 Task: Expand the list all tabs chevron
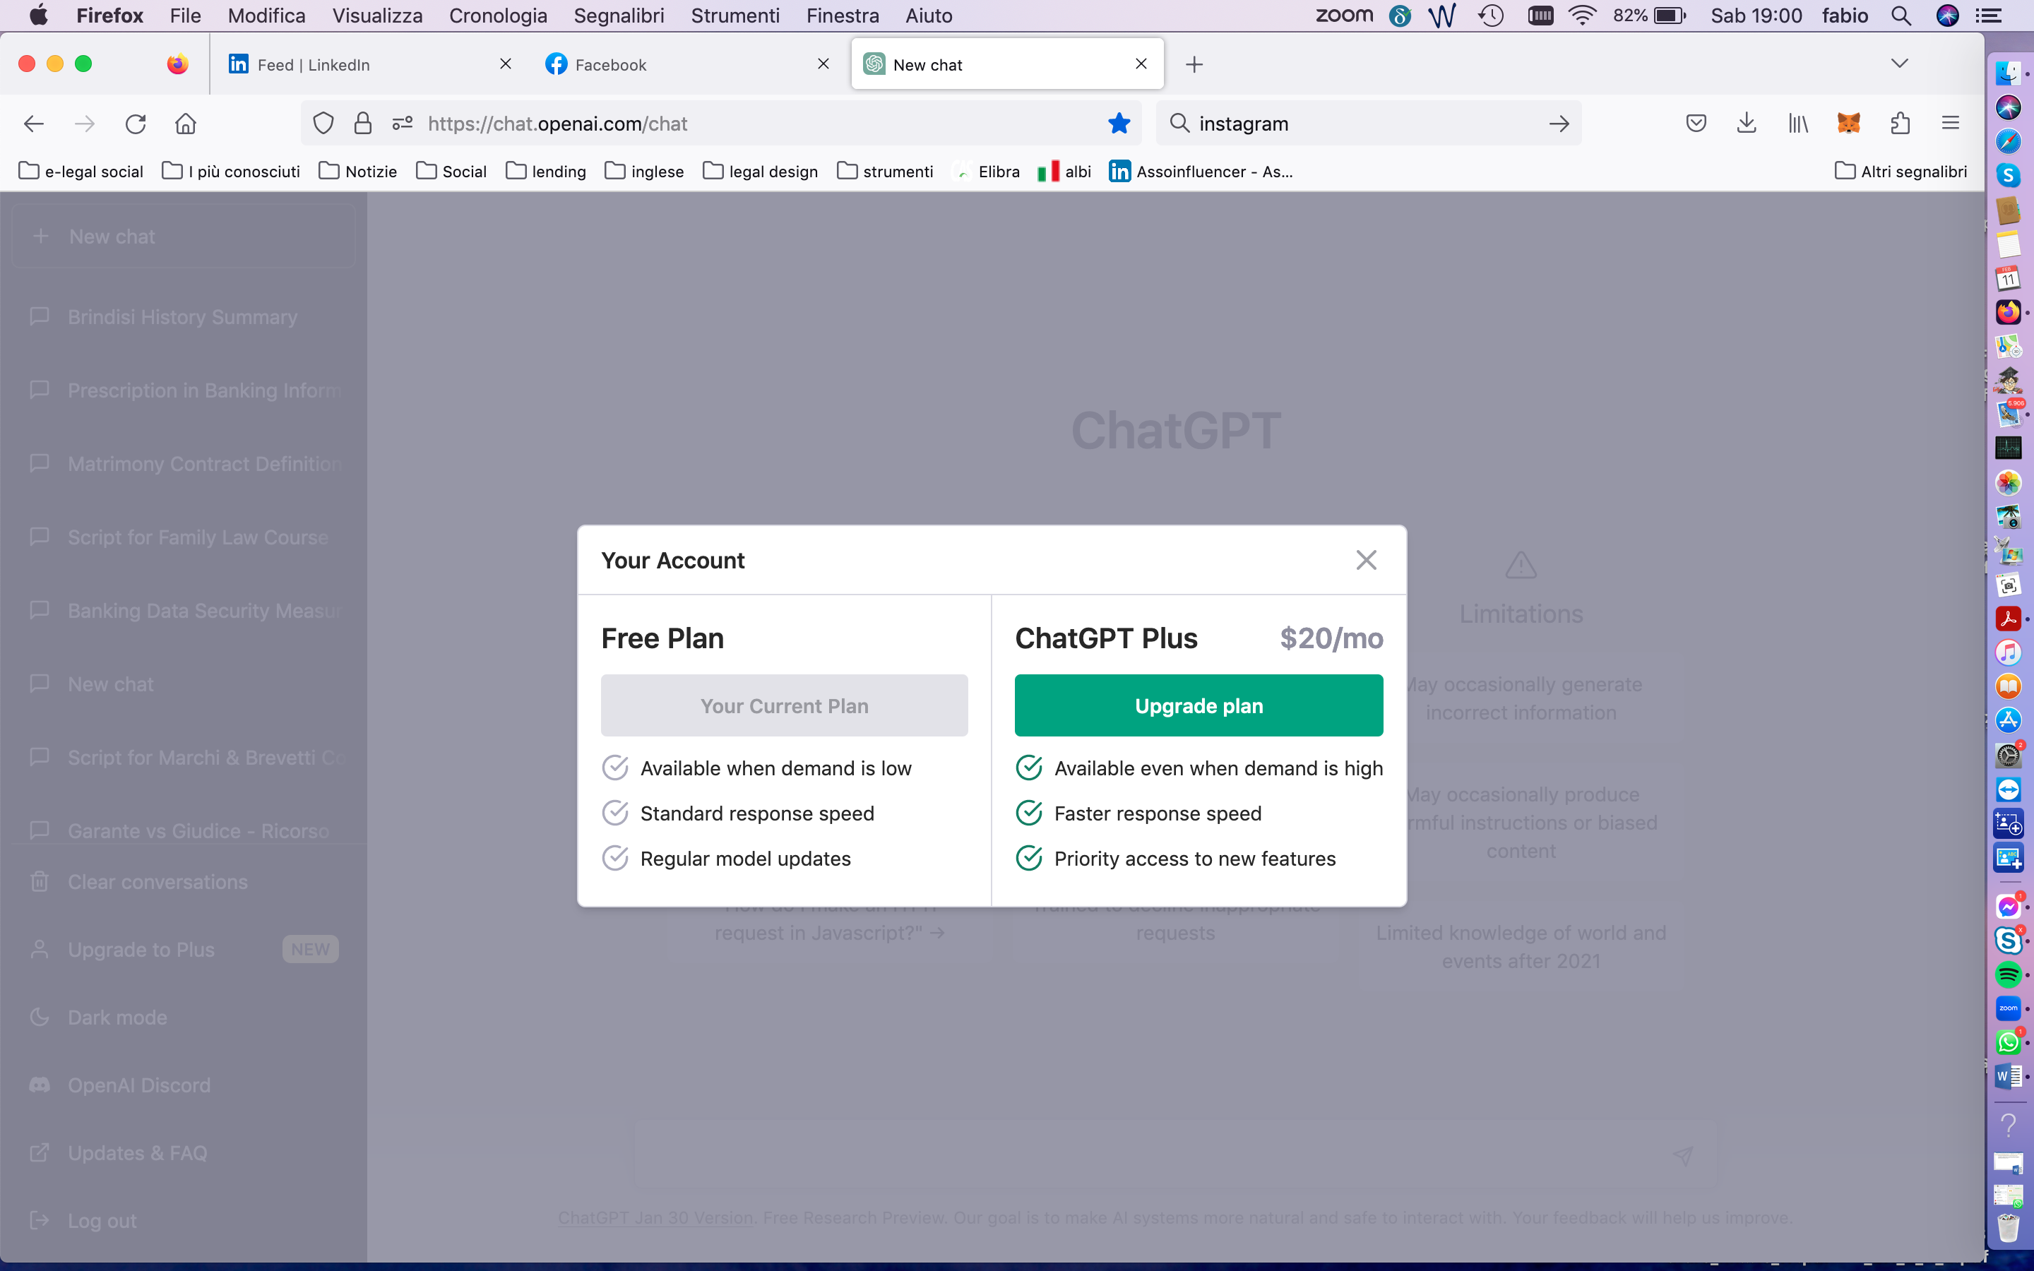(x=1898, y=64)
